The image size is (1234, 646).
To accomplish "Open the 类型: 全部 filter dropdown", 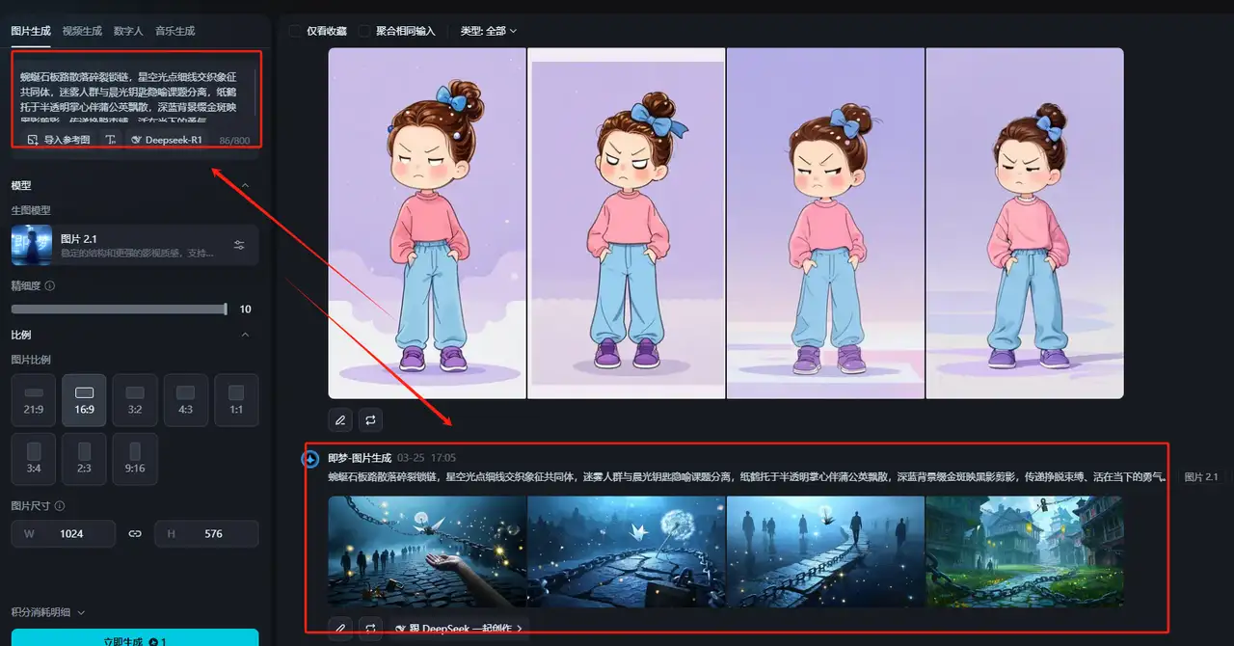I will [489, 31].
